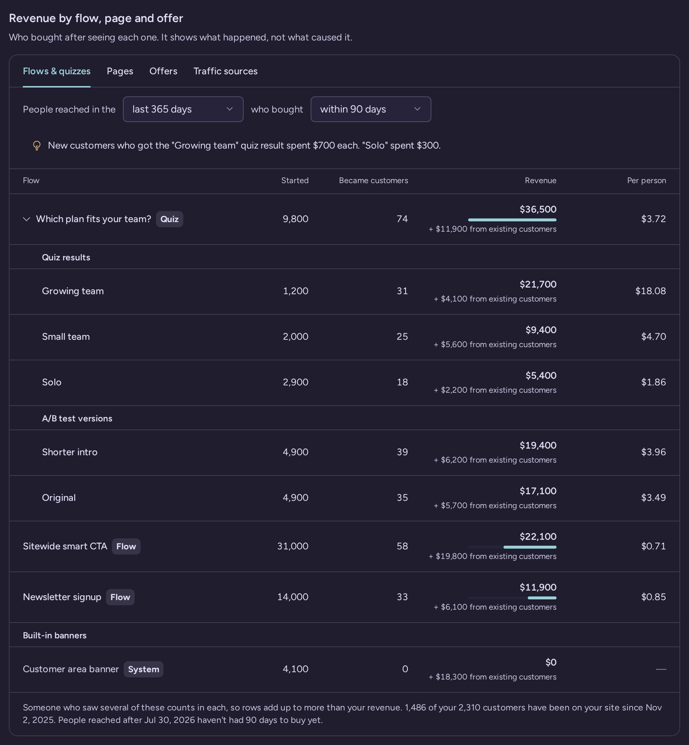Image resolution: width=689 pixels, height=745 pixels.
Task: Click the Built-in banners heading
Action: (54, 635)
